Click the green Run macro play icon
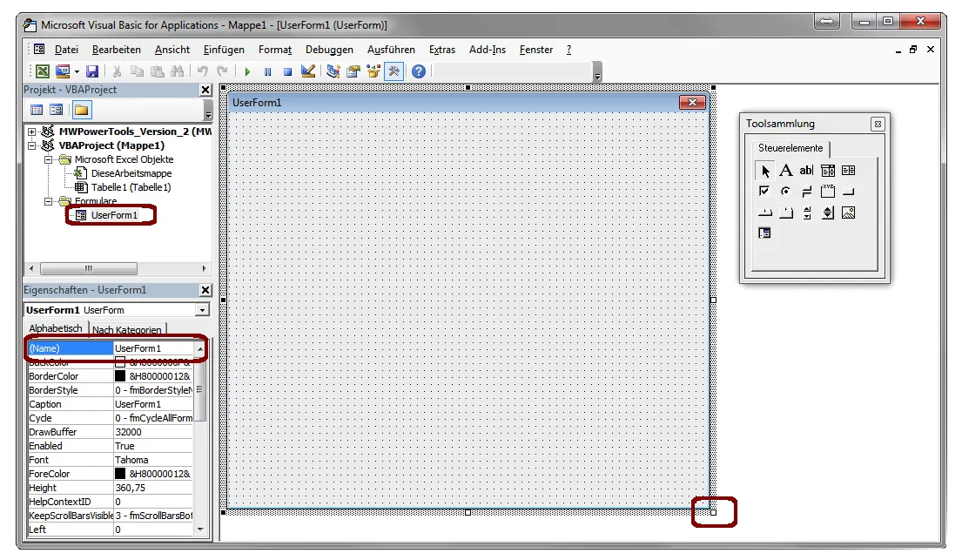 [x=247, y=71]
